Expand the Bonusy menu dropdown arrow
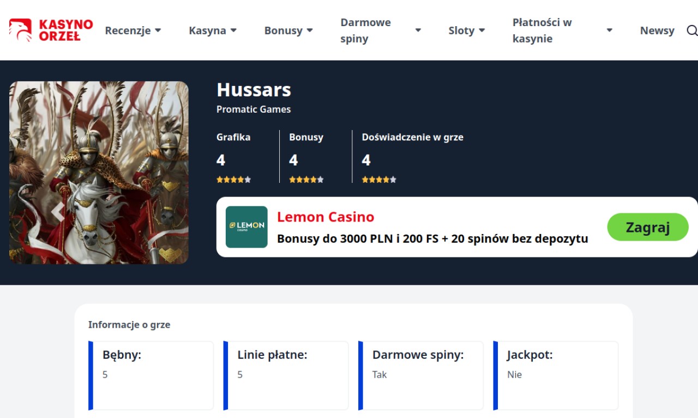This screenshot has width=698, height=418. coord(310,30)
